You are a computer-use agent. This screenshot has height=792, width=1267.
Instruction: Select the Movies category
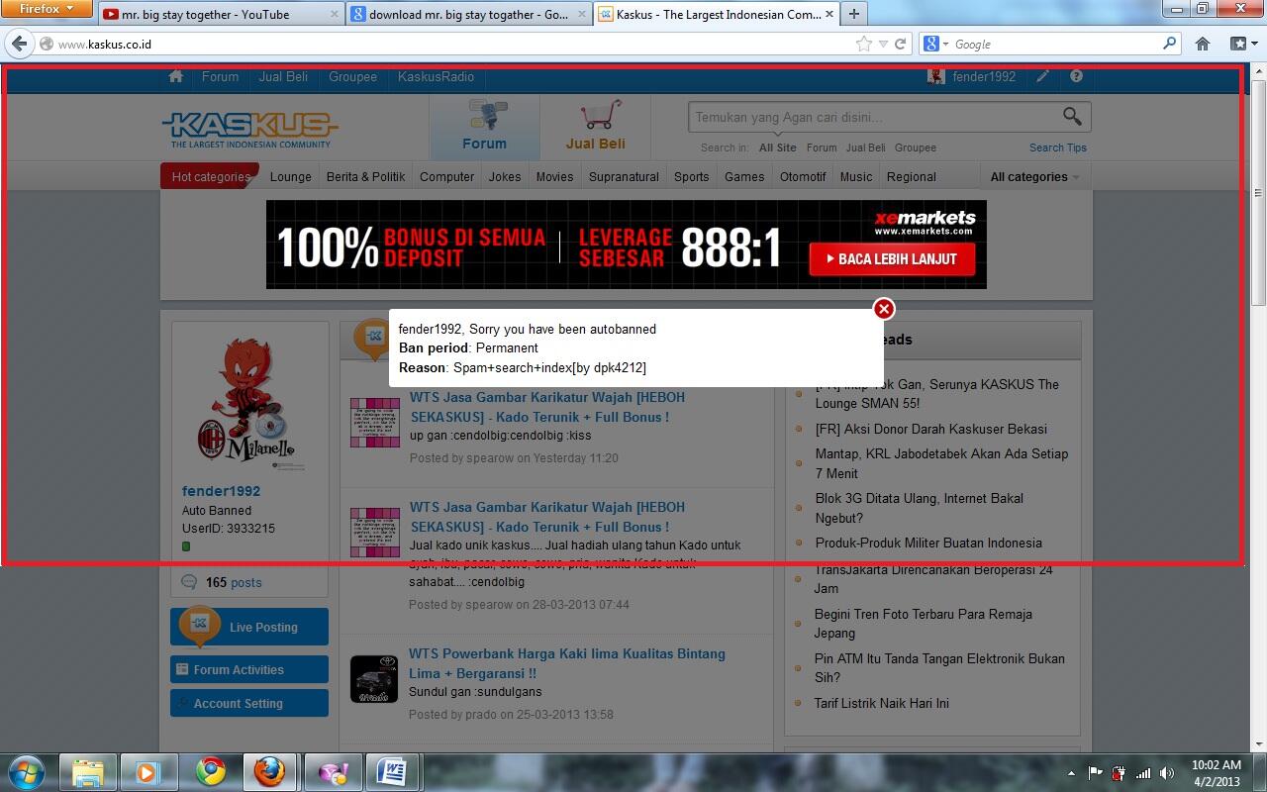(x=554, y=176)
